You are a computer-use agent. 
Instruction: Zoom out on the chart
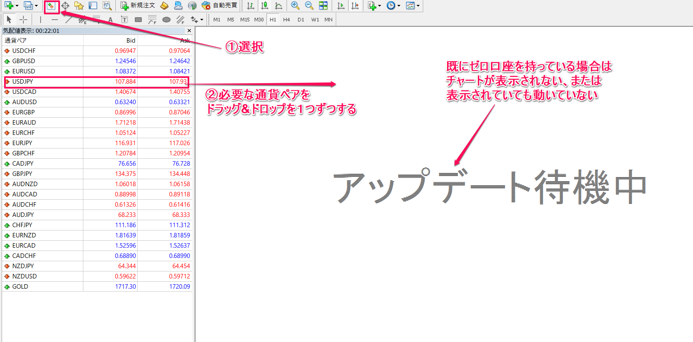click(309, 6)
